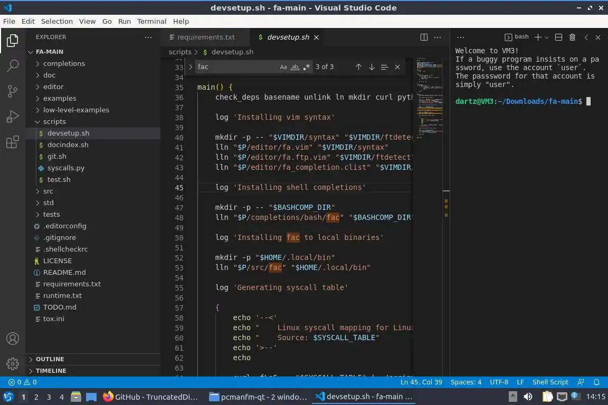The image size is (608, 405).
Task: Open Explorer views and more actions
Action: click(x=148, y=37)
